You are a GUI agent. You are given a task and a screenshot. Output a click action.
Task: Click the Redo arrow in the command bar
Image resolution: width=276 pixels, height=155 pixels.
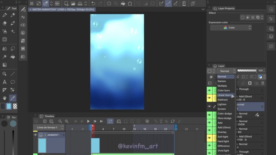(x=100, y=3)
